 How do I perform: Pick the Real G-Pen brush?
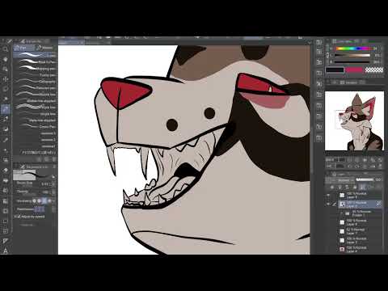coord(35,61)
